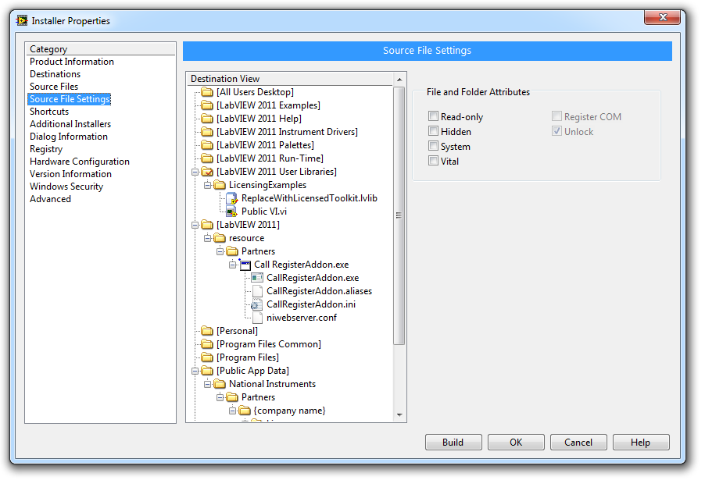Select the Destinations category
This screenshot has height=480, width=705.
coord(55,74)
